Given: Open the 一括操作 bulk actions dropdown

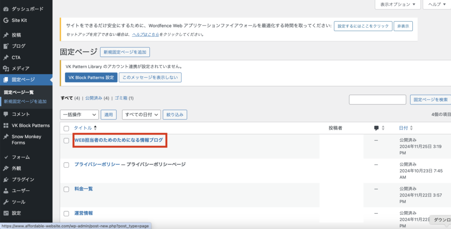Looking at the screenshot, I should (x=79, y=114).
